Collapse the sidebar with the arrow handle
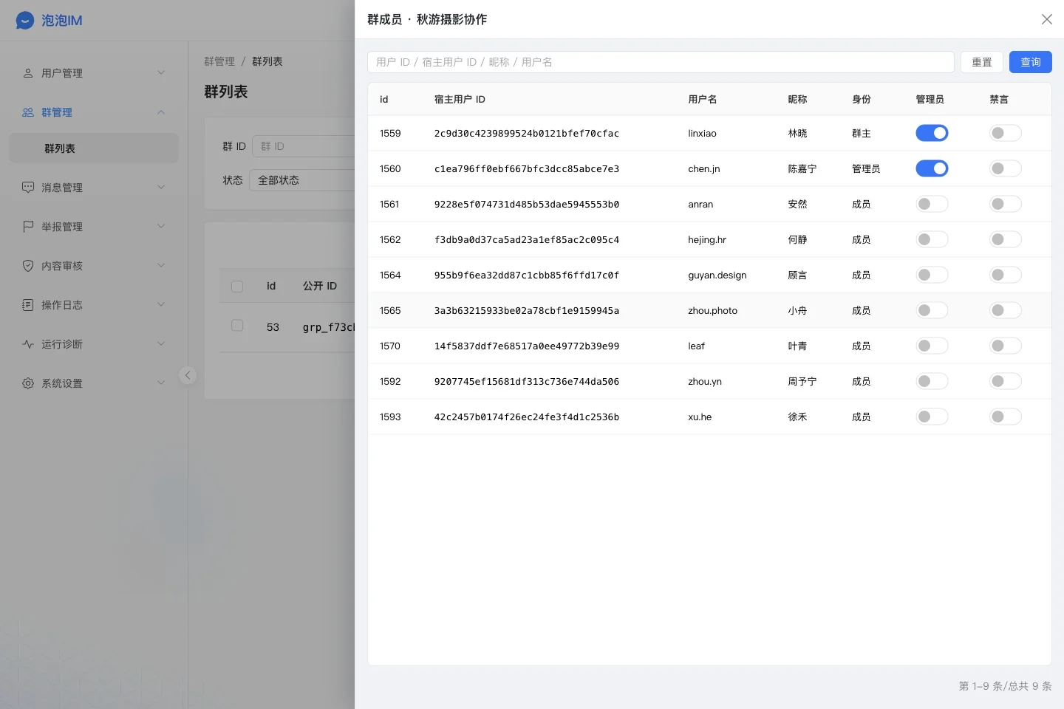The width and height of the screenshot is (1064, 709). coord(188,375)
